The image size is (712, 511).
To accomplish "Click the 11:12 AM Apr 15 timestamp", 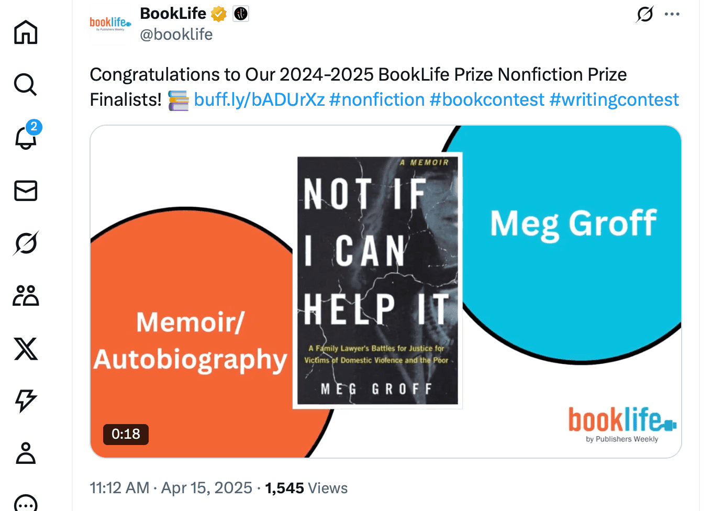I will [x=171, y=488].
